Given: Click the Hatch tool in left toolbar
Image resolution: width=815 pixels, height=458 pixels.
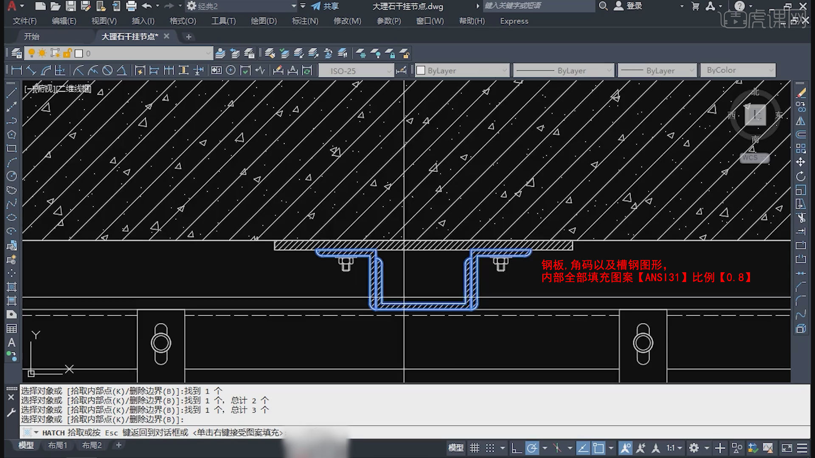Looking at the screenshot, I should point(11,287).
